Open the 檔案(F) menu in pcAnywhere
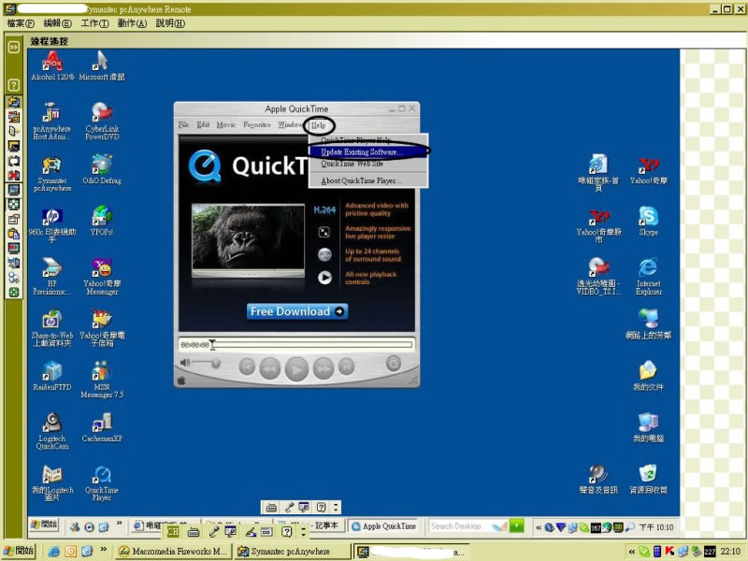This screenshot has width=748, height=561. pos(21,23)
